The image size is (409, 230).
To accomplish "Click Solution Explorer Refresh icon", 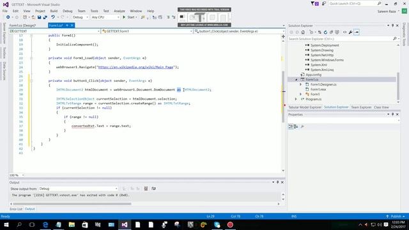I will pyautogui.click(x=325, y=33).
